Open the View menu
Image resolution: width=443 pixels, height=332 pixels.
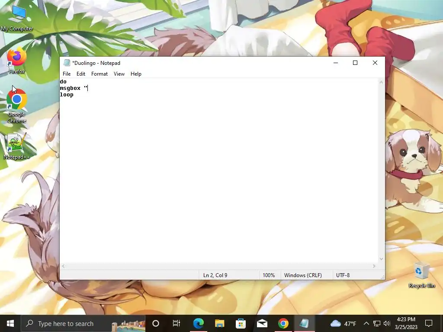point(119,74)
